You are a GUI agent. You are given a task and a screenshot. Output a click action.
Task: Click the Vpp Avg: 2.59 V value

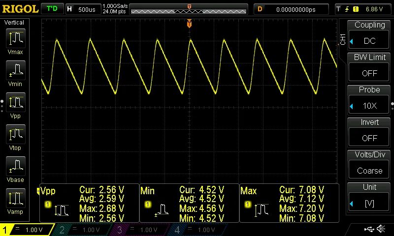click(x=102, y=199)
